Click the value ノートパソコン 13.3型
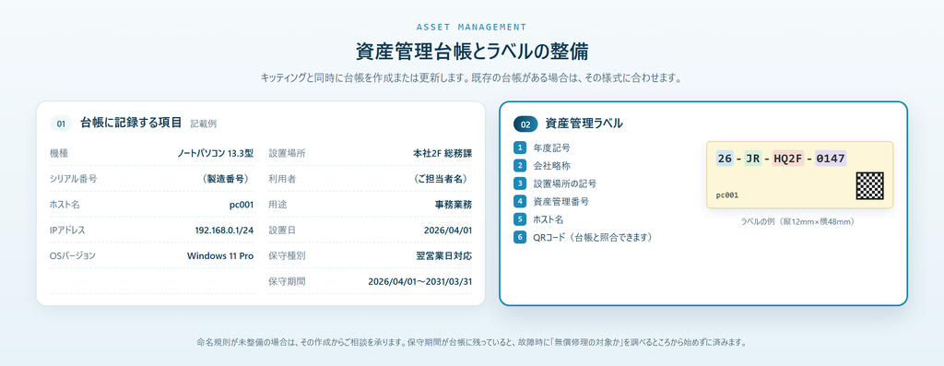Image resolution: width=944 pixels, height=366 pixels. point(215,153)
